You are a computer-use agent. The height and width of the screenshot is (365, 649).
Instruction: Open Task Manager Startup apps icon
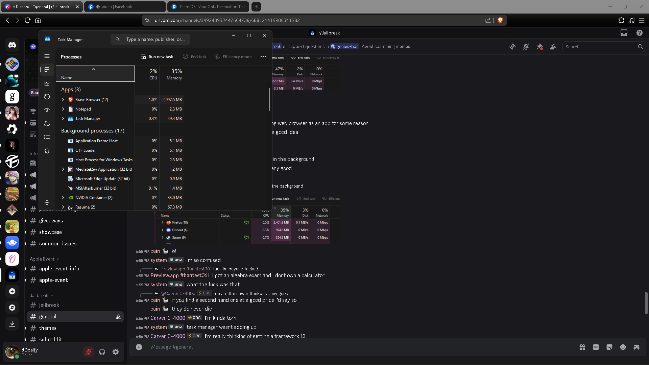(47, 110)
